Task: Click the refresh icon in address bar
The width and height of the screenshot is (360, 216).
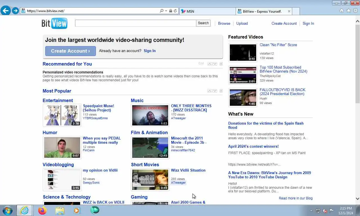Action: pos(175,11)
